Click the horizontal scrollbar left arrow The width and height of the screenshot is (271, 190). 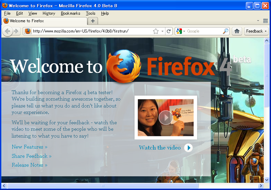[x=4, y=186]
